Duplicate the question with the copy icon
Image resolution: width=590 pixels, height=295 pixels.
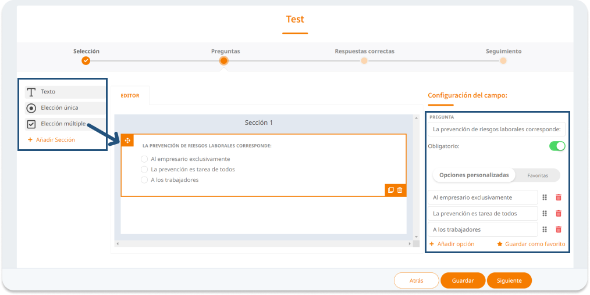[391, 190]
